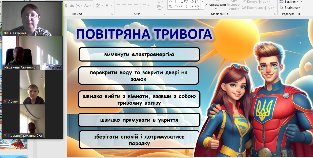Click the Ефекти для фігур label
This screenshot has height=158, width=313.
(x=259, y=7)
